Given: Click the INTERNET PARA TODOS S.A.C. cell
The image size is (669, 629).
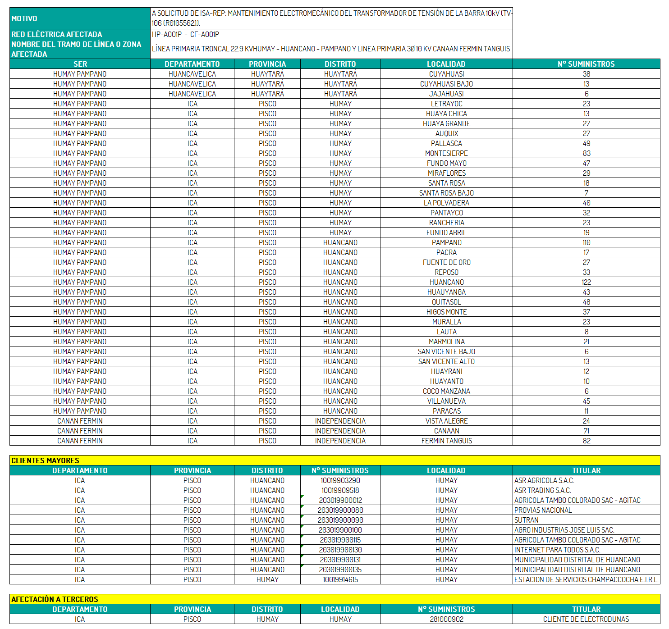Looking at the screenshot, I should pyautogui.click(x=586, y=550).
